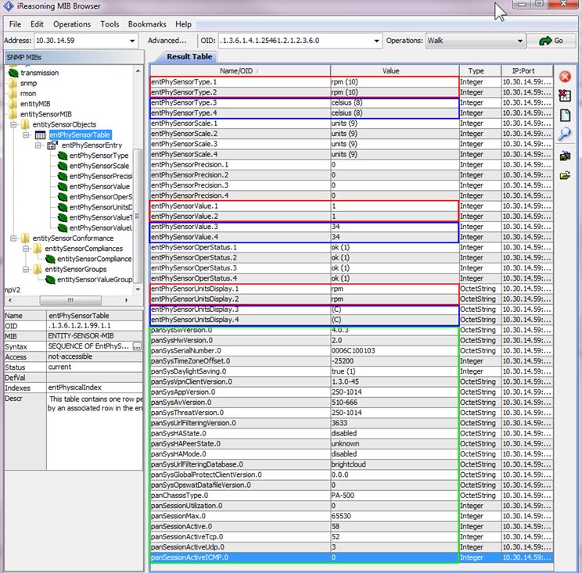Select the entPhySensorValue leaf in tree
Image resolution: width=582 pixels, height=573 pixels.
(99, 186)
